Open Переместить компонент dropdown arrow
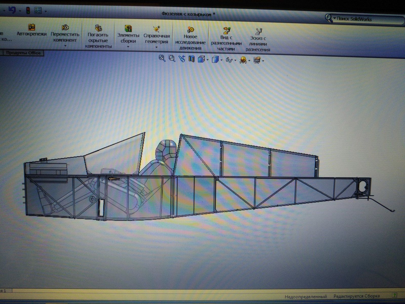This screenshot has height=304, width=405. tap(65, 46)
